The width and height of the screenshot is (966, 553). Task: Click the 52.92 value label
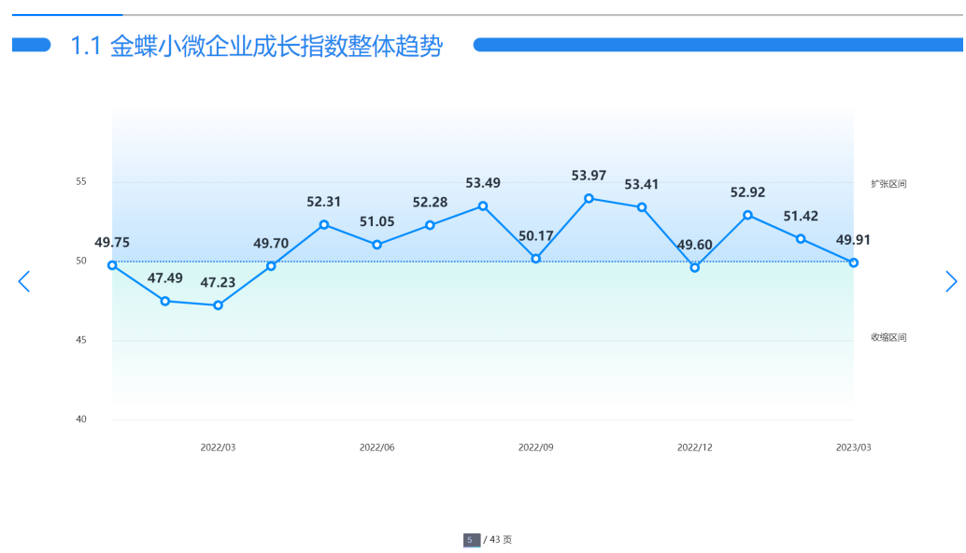click(748, 192)
